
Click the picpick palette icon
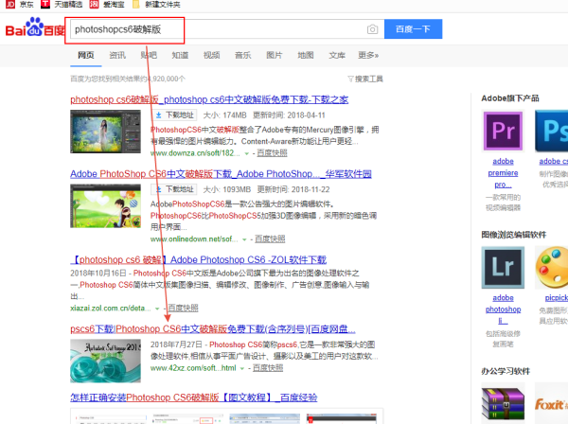[x=552, y=267]
